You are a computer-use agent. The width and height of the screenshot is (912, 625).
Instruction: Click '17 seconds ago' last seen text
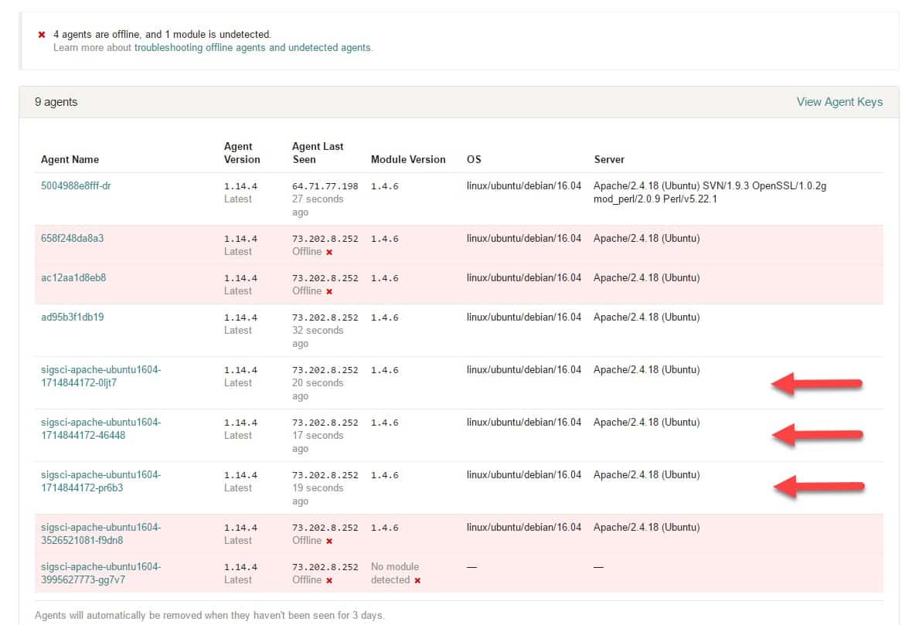pyautogui.click(x=318, y=442)
